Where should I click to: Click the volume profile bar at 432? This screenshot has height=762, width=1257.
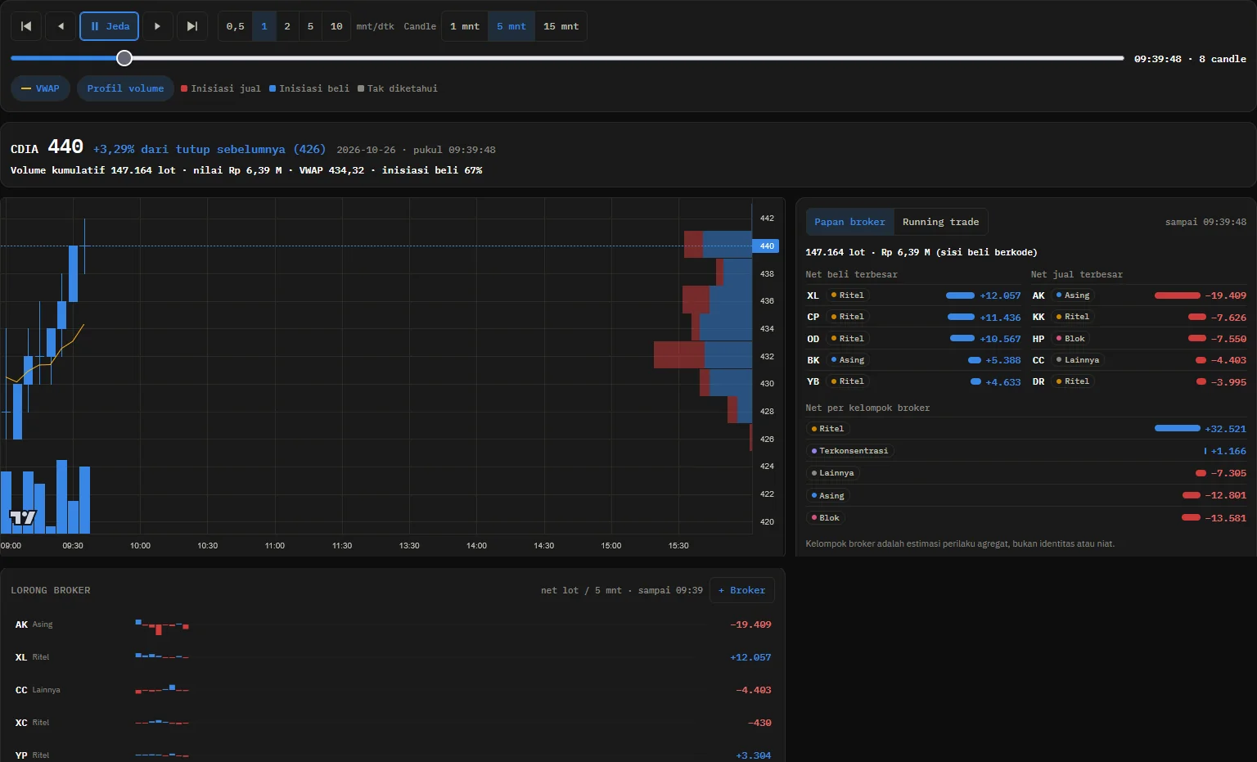703,354
